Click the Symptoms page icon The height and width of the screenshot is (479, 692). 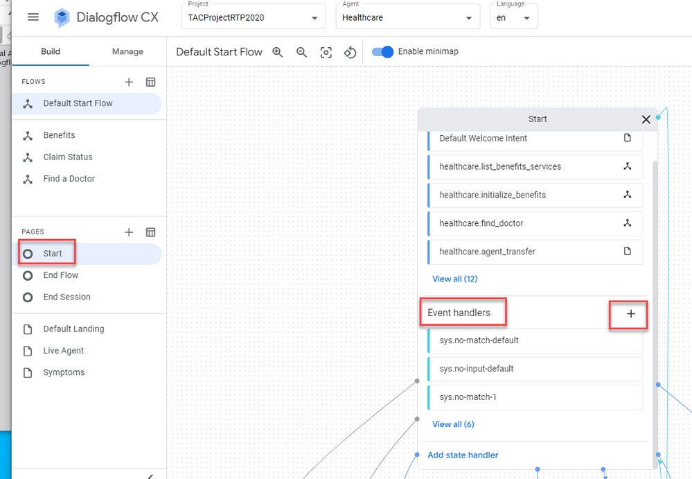click(28, 373)
